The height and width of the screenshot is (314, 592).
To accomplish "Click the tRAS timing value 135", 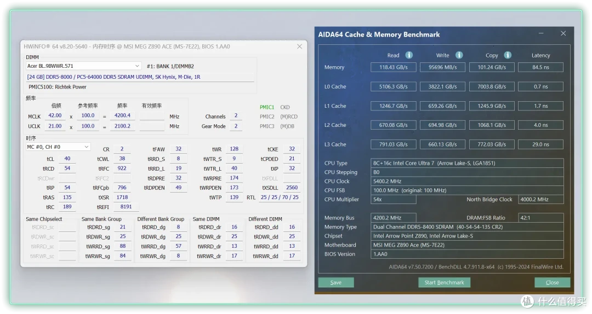I will pos(67,197).
